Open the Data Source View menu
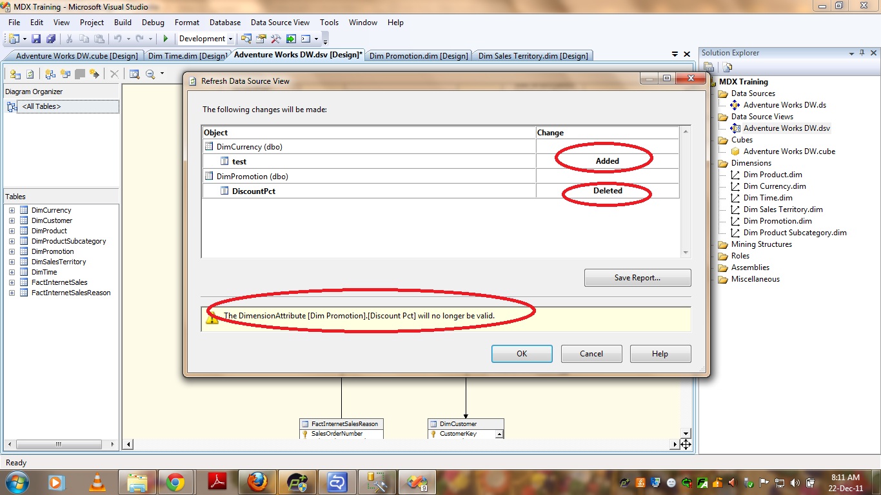This screenshot has width=881, height=495. tap(280, 23)
